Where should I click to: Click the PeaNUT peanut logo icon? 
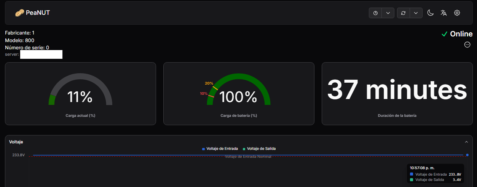pyautogui.click(x=19, y=13)
